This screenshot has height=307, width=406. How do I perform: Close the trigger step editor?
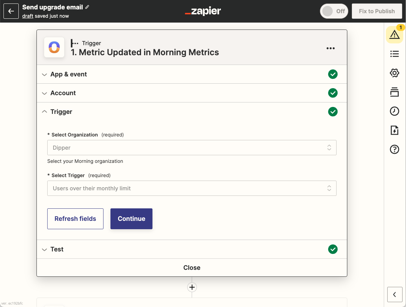[x=192, y=268]
